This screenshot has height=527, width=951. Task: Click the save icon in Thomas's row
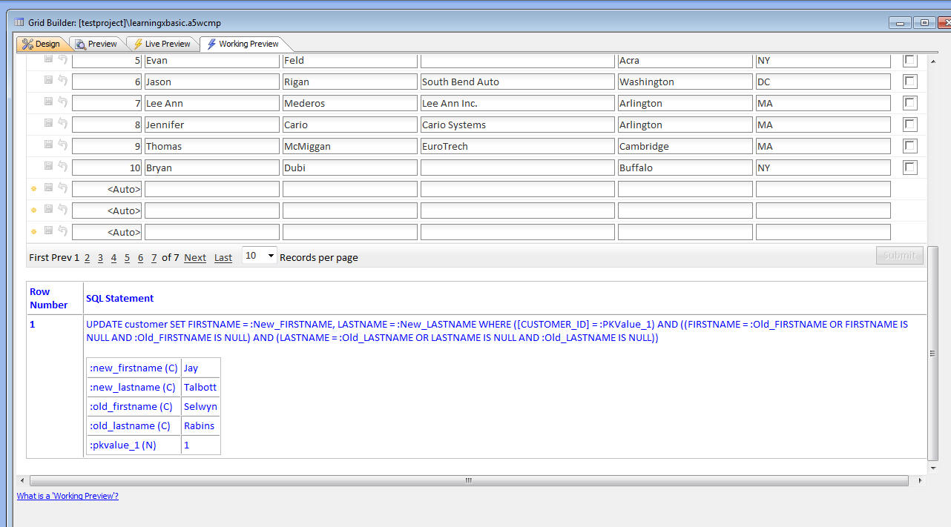(48, 145)
